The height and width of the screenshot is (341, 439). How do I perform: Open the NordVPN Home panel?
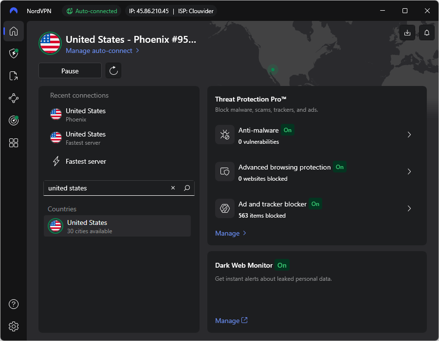[x=13, y=31]
